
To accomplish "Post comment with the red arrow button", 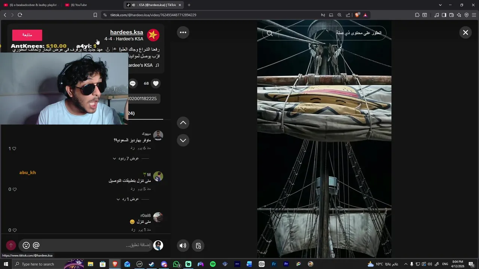I will [x=11, y=245].
